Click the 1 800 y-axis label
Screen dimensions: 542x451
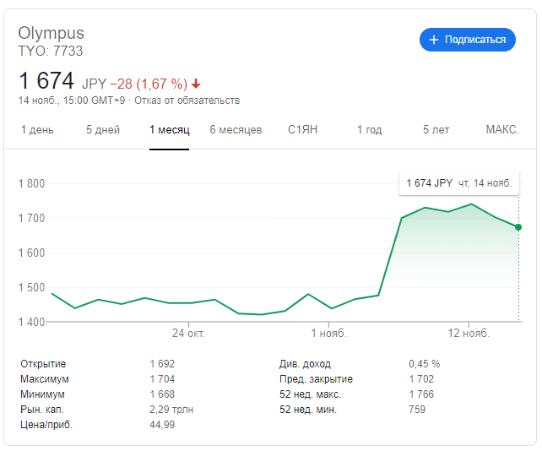[x=31, y=183]
